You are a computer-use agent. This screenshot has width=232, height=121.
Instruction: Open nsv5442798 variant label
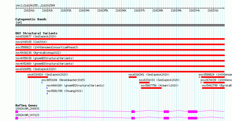point(217,85)
